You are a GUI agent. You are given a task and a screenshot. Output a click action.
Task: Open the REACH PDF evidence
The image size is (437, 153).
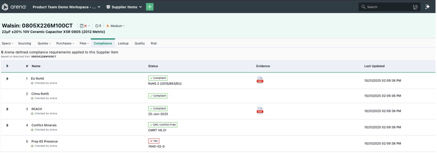point(260,111)
